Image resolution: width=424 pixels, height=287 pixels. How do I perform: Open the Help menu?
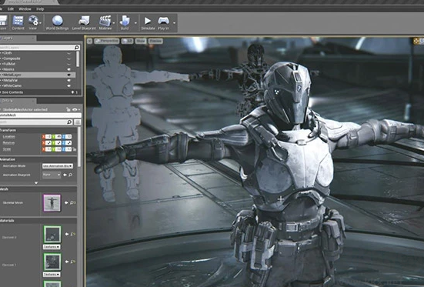click(40, 9)
